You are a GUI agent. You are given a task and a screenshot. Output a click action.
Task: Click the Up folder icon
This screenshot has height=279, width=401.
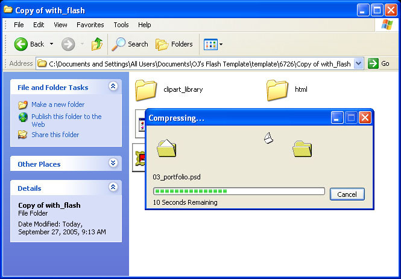(97, 44)
